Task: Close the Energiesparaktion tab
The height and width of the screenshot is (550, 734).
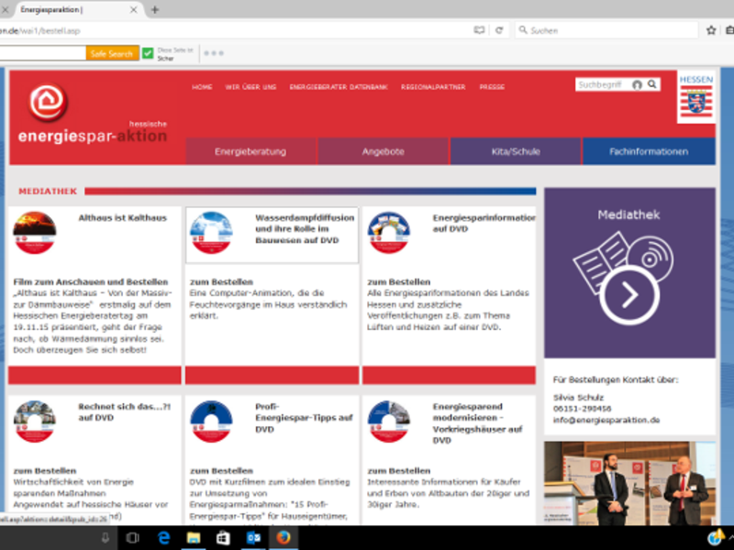Action: 133,10
